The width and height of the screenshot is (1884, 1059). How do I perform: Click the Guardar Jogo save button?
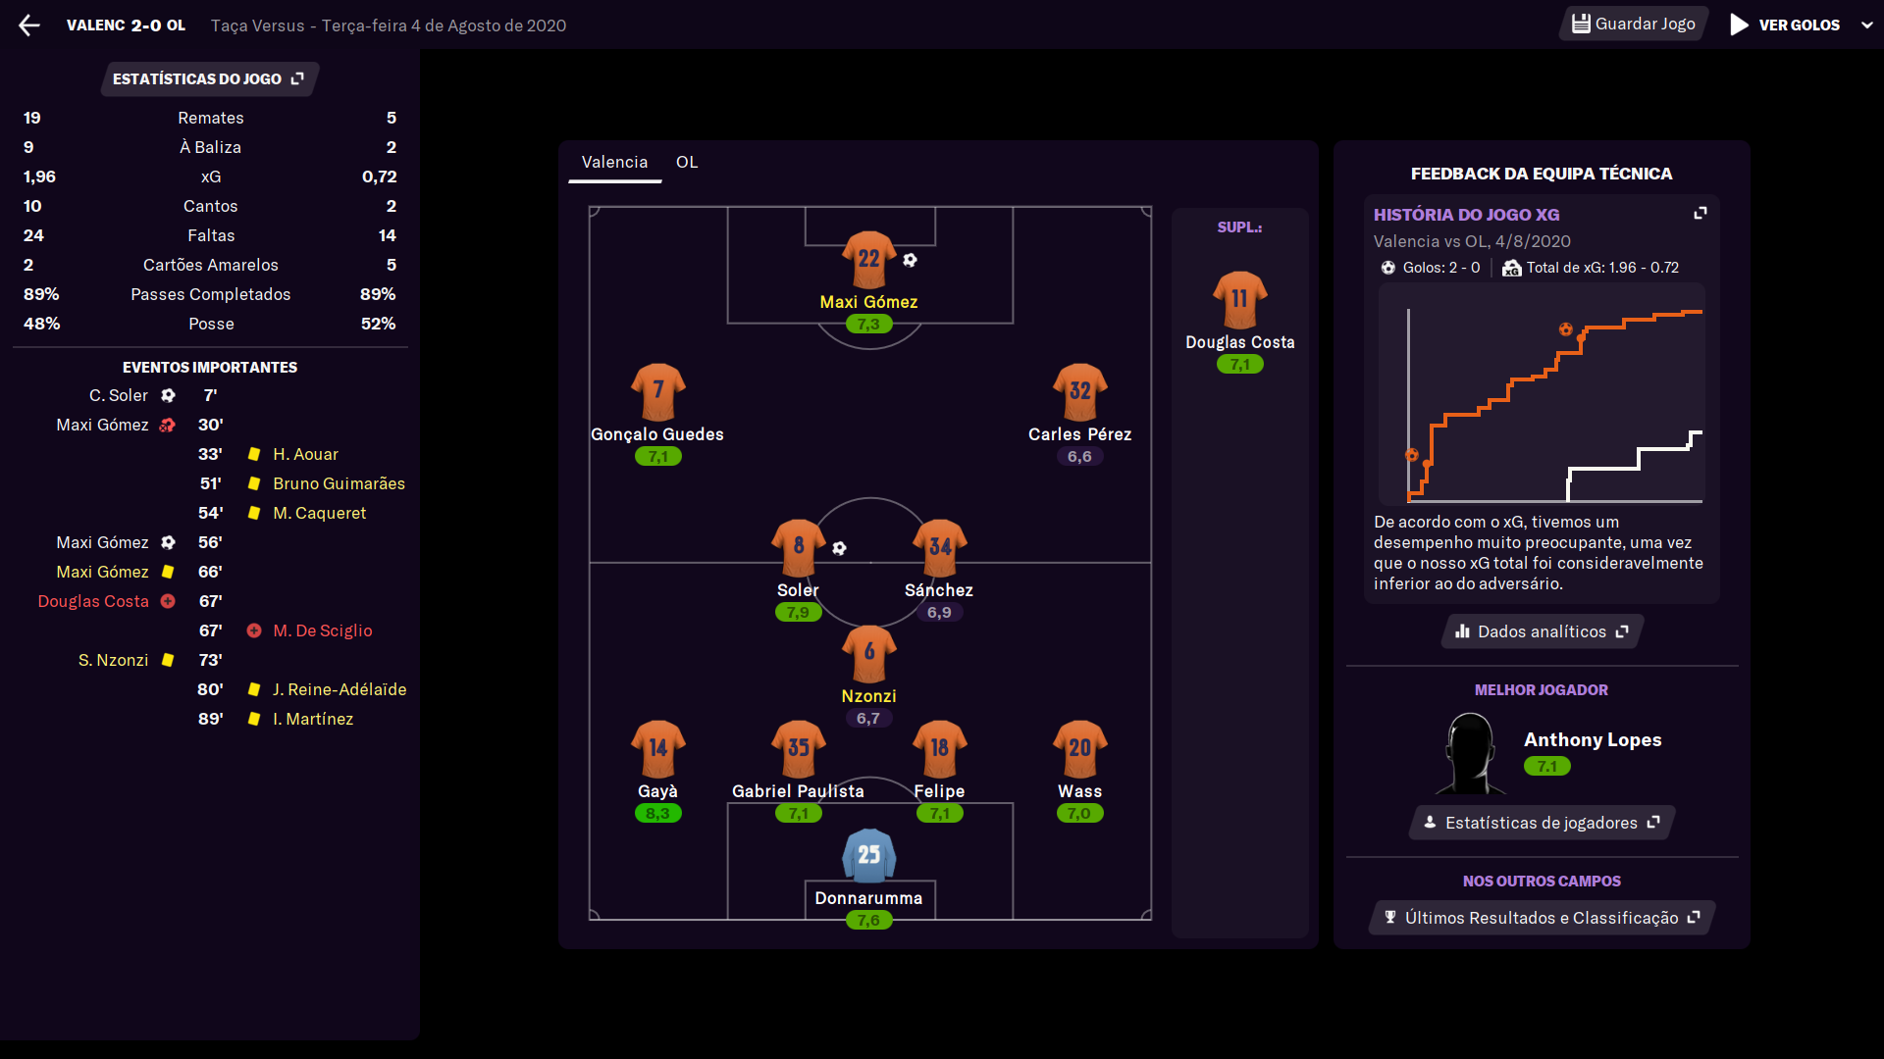1634,25
